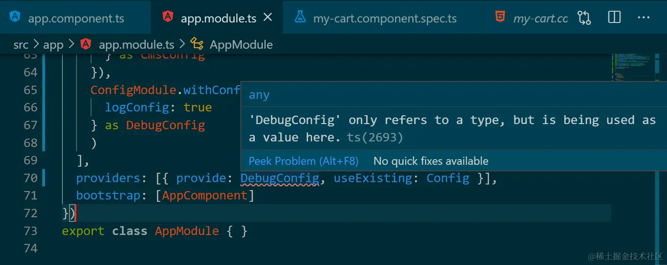Click the Angular icon on app.component.ts tab
This screenshot has width=667, height=265.
[x=15, y=17]
